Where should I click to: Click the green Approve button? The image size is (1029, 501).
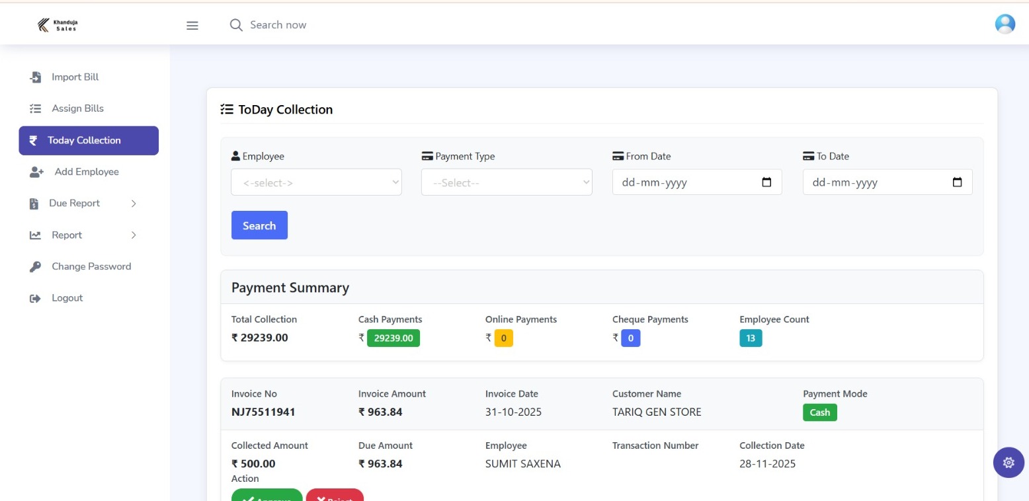[x=267, y=496]
